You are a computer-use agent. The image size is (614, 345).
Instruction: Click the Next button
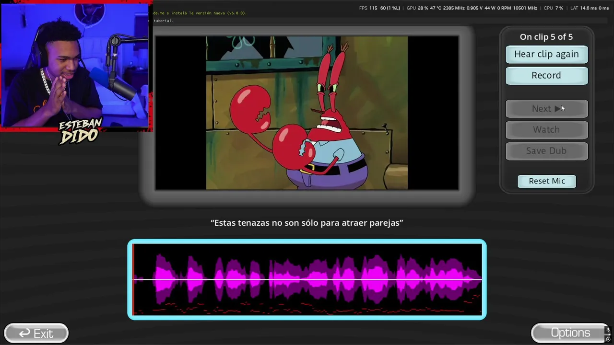pos(546,109)
